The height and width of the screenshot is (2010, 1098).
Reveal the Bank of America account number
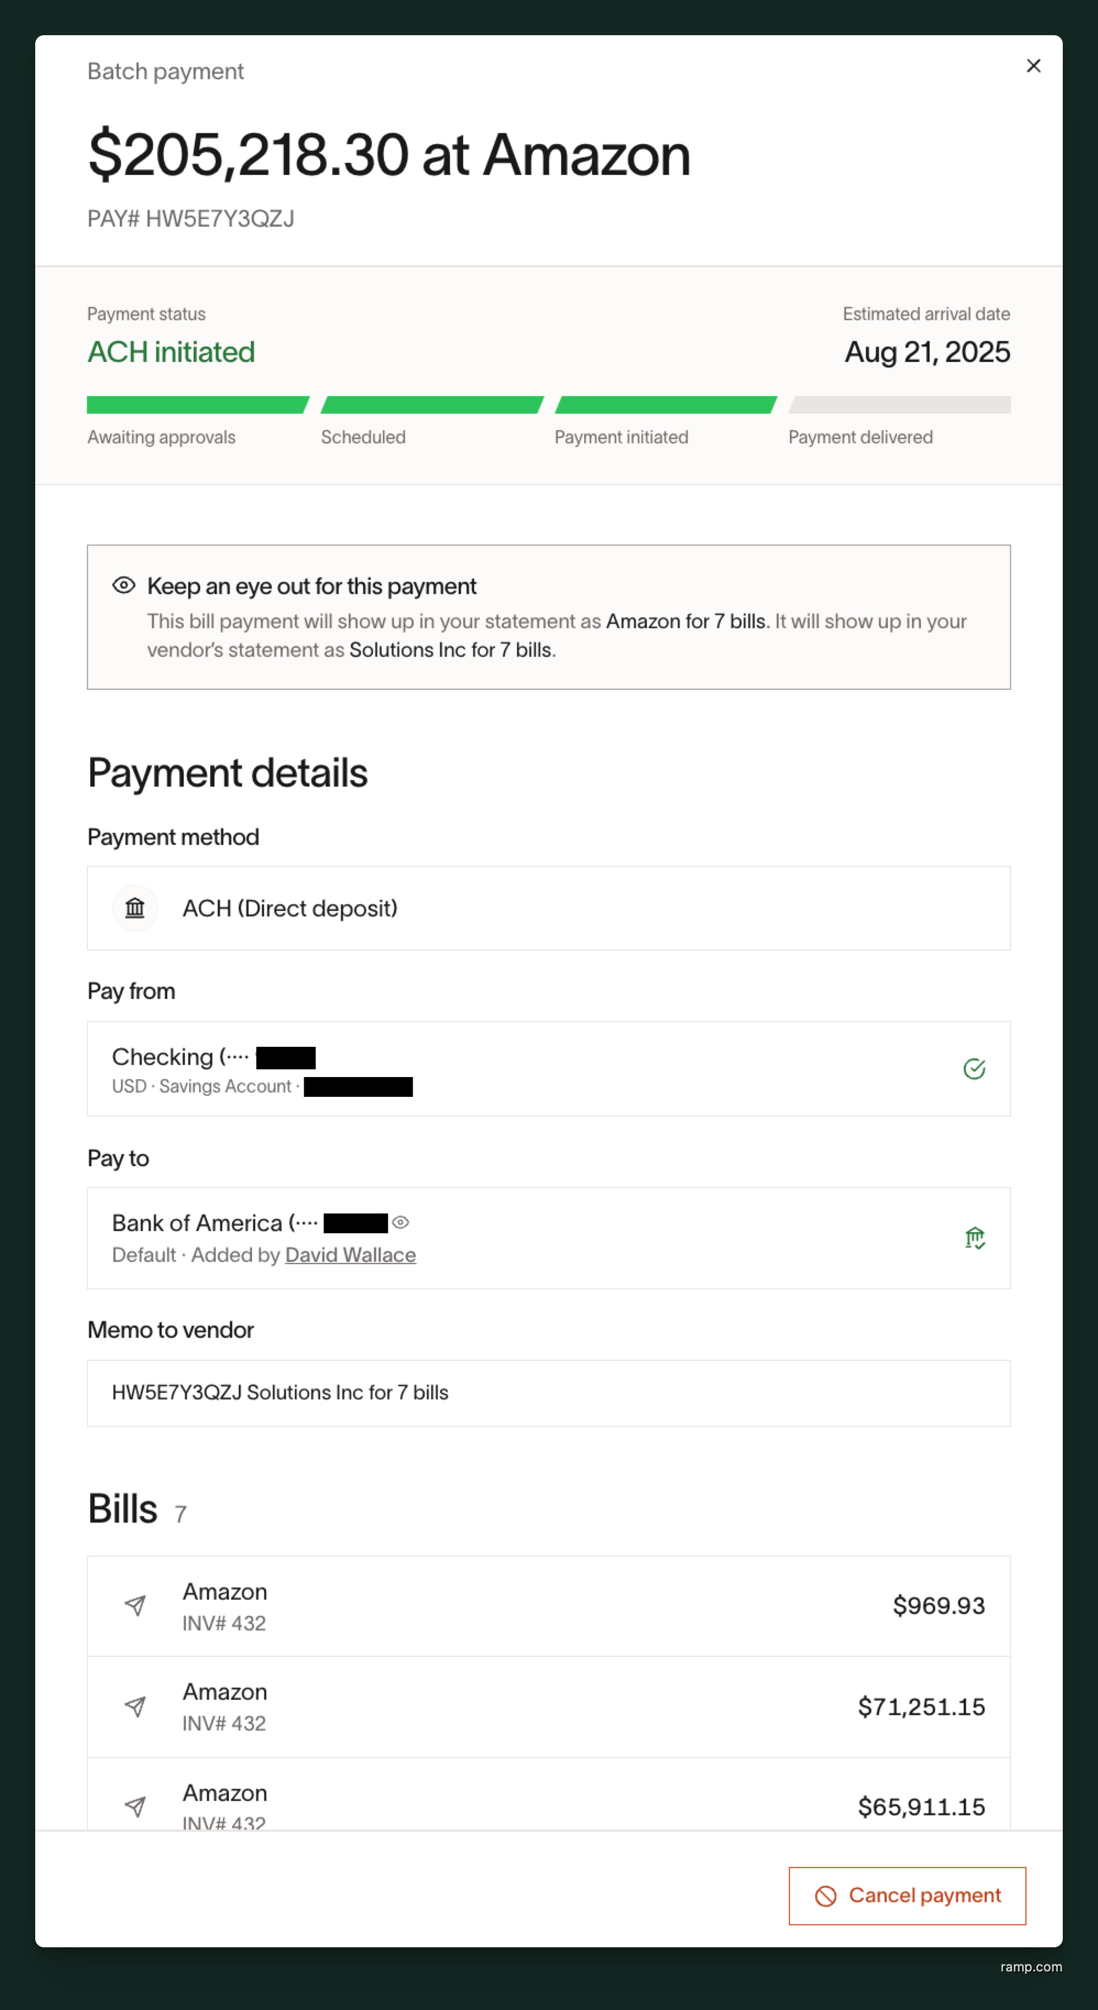[x=401, y=1223]
